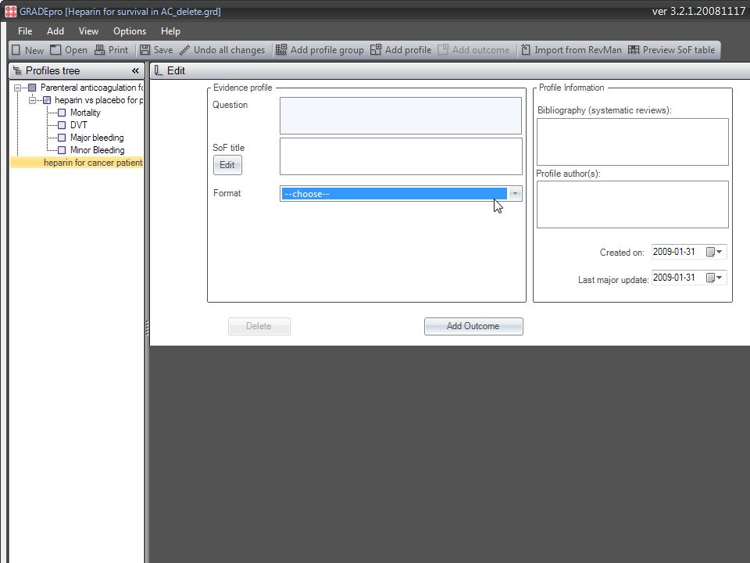Click the Created on date value
This screenshot has width=750, height=563.
coord(674,252)
